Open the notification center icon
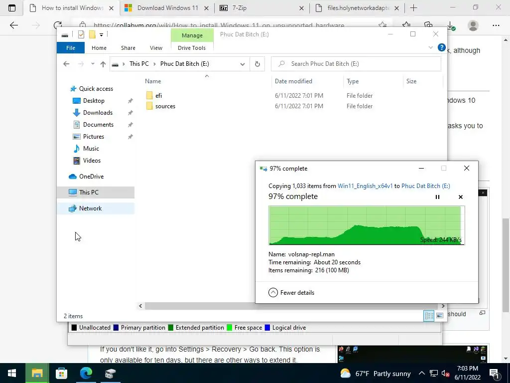 point(494,374)
